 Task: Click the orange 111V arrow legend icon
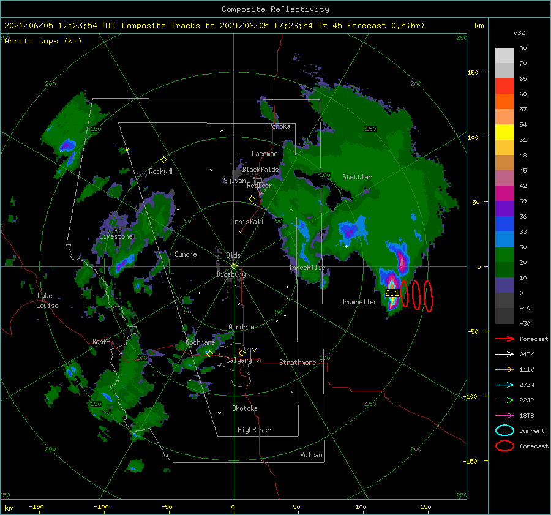tap(504, 369)
